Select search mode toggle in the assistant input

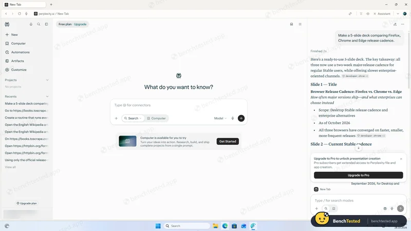click(326, 208)
